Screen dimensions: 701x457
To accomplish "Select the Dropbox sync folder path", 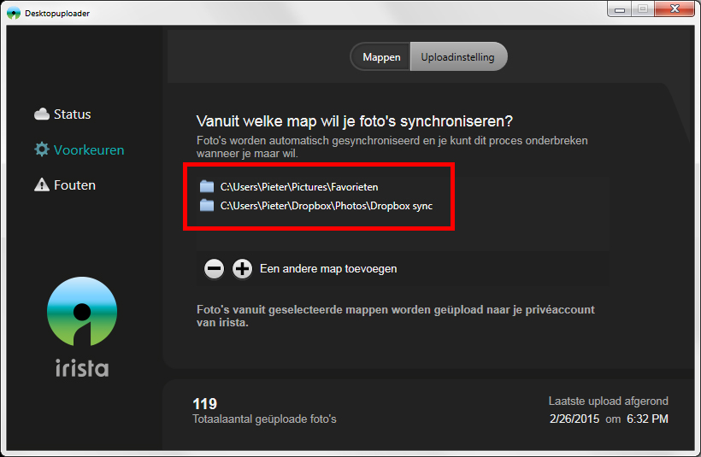I will 327,206.
